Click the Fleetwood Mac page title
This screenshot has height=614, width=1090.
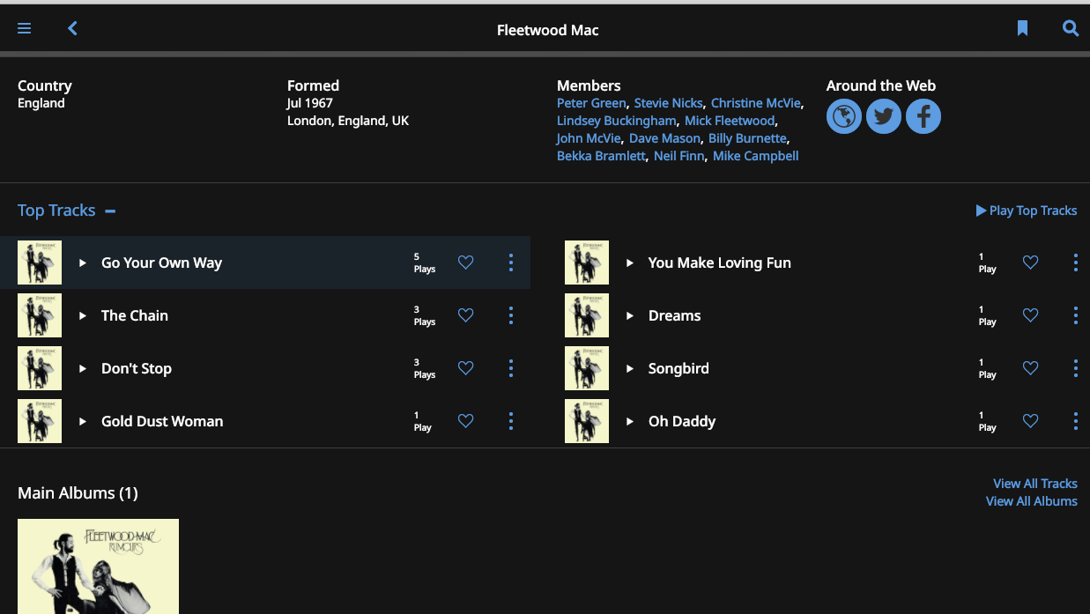(x=548, y=30)
